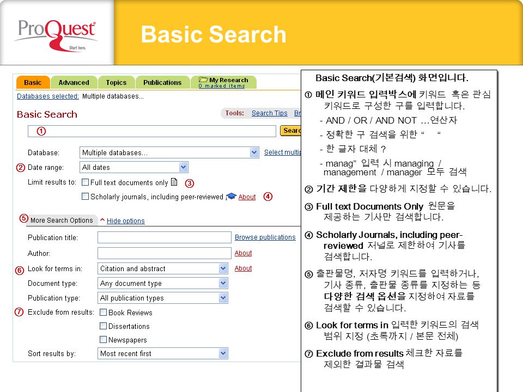
Task: Open the Search Tips link
Action: click(x=270, y=113)
